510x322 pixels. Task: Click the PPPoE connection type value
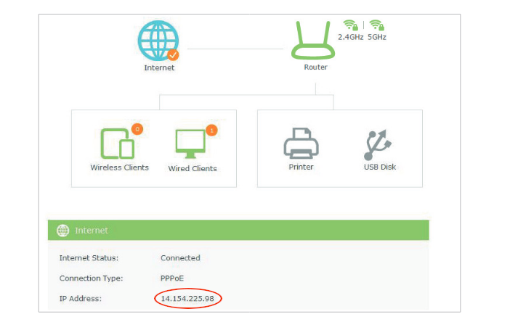pyautogui.click(x=172, y=278)
